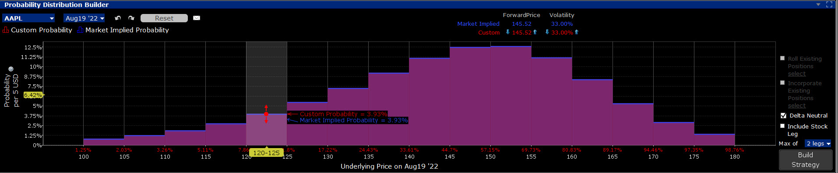Lower custom volatility with down arrow
The image size is (838, 173).
[547, 32]
